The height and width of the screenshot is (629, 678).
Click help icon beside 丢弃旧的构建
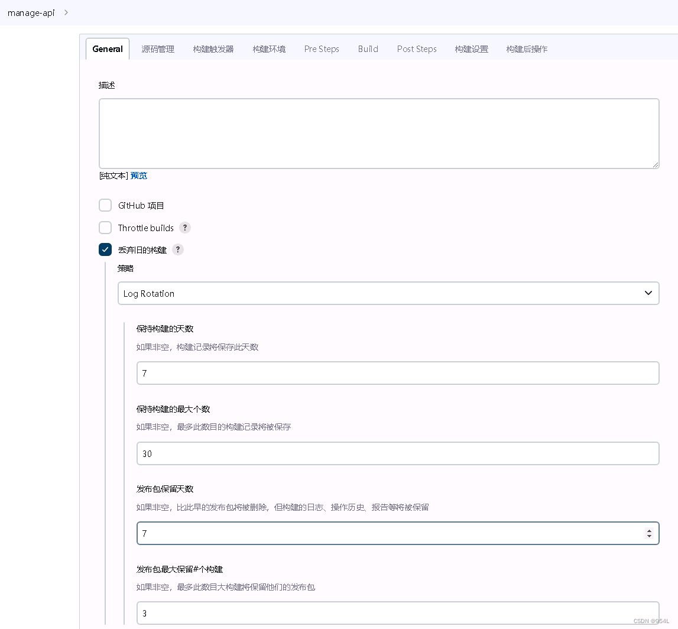(178, 249)
